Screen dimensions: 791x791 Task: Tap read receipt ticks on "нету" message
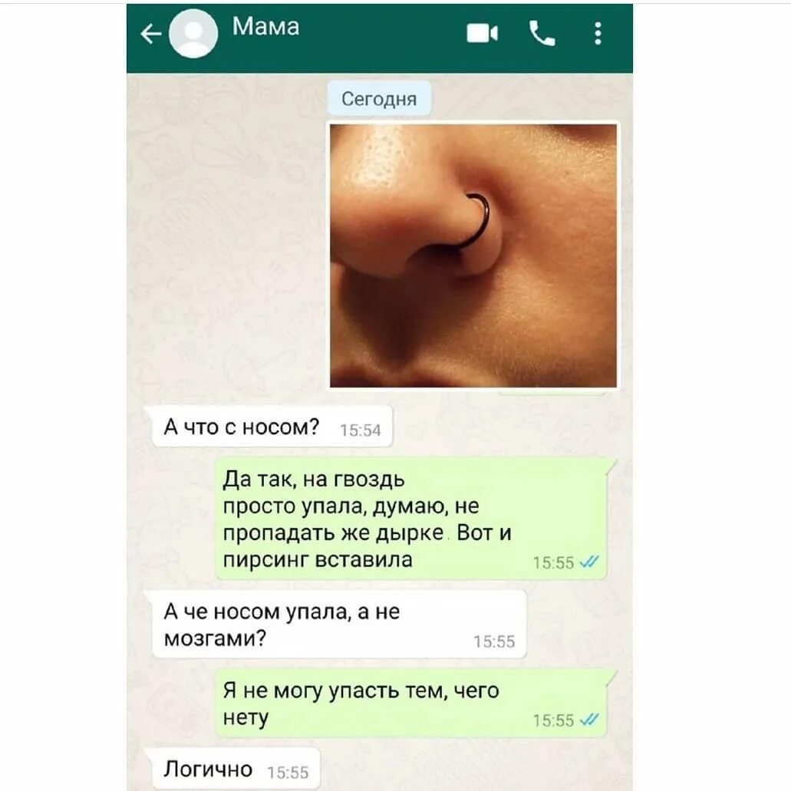click(588, 720)
